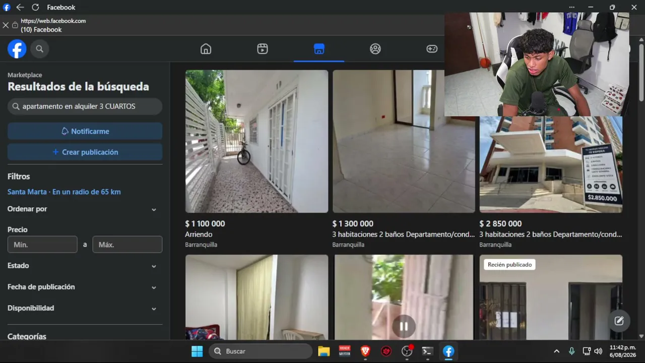The image size is (645, 363).
Task: Open Facebook search with the magnifier button
Action: [39, 49]
